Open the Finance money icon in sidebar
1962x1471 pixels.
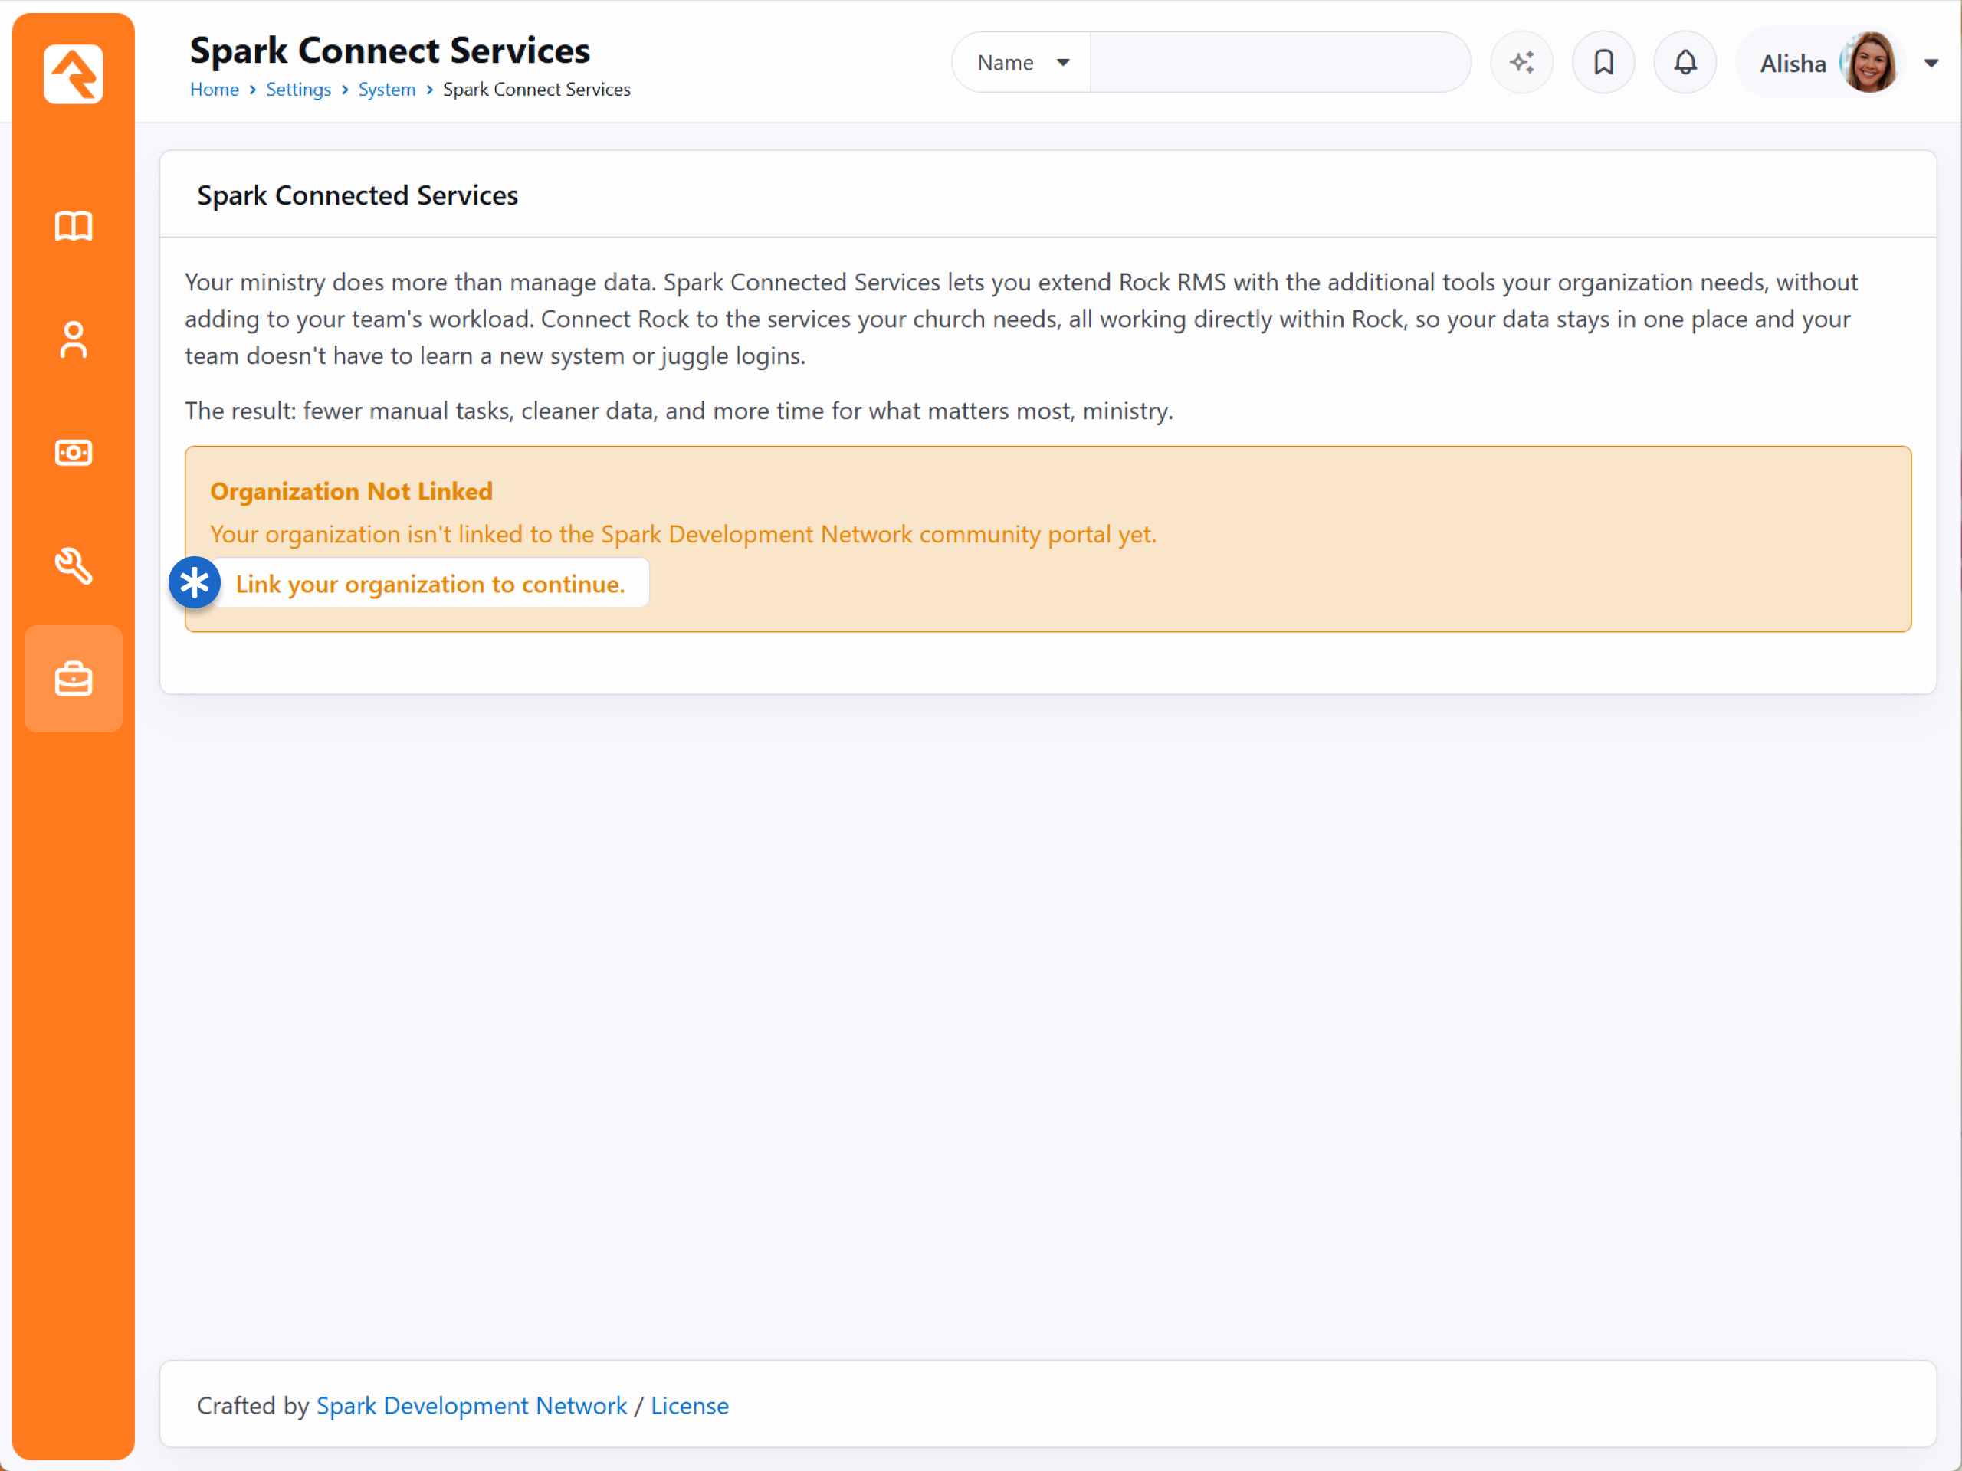tap(73, 453)
